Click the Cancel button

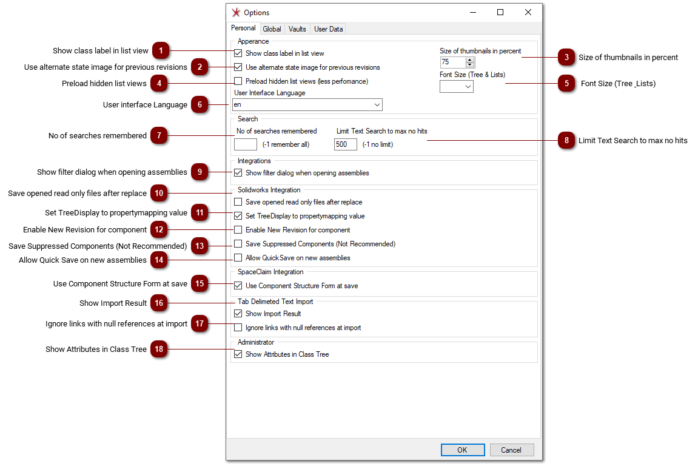coord(511,450)
